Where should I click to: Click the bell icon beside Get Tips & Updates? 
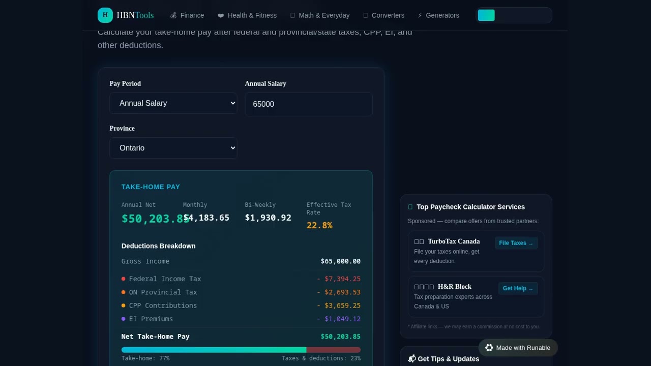point(412,359)
